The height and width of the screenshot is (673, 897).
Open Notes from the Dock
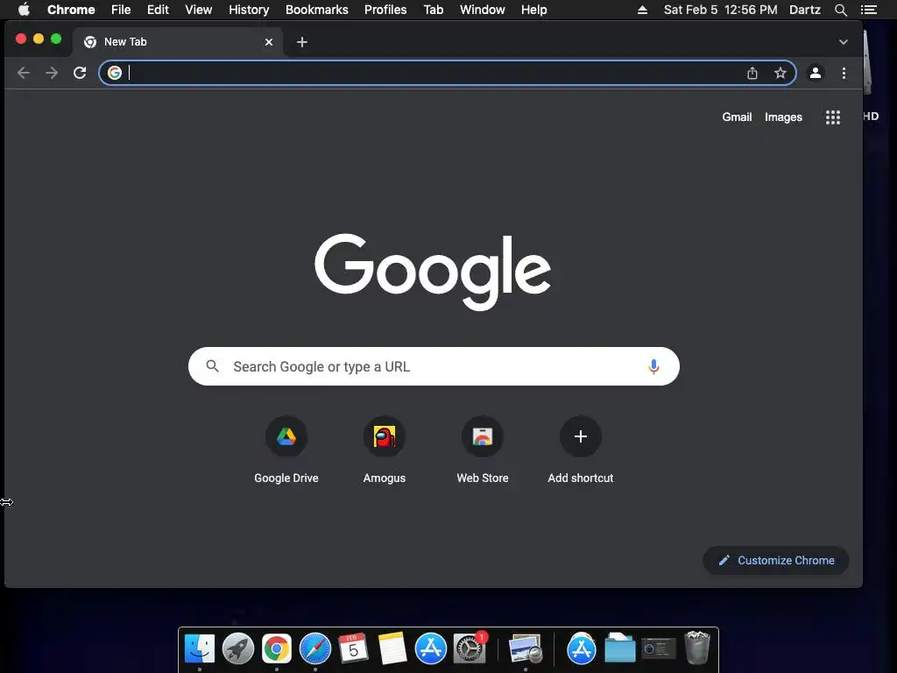click(392, 649)
